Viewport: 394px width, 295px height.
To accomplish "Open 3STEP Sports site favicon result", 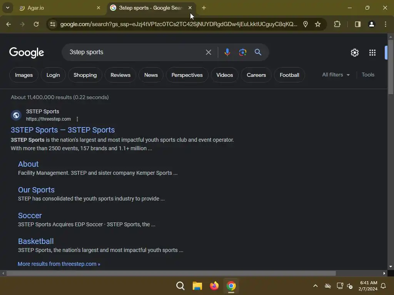I will [16, 115].
